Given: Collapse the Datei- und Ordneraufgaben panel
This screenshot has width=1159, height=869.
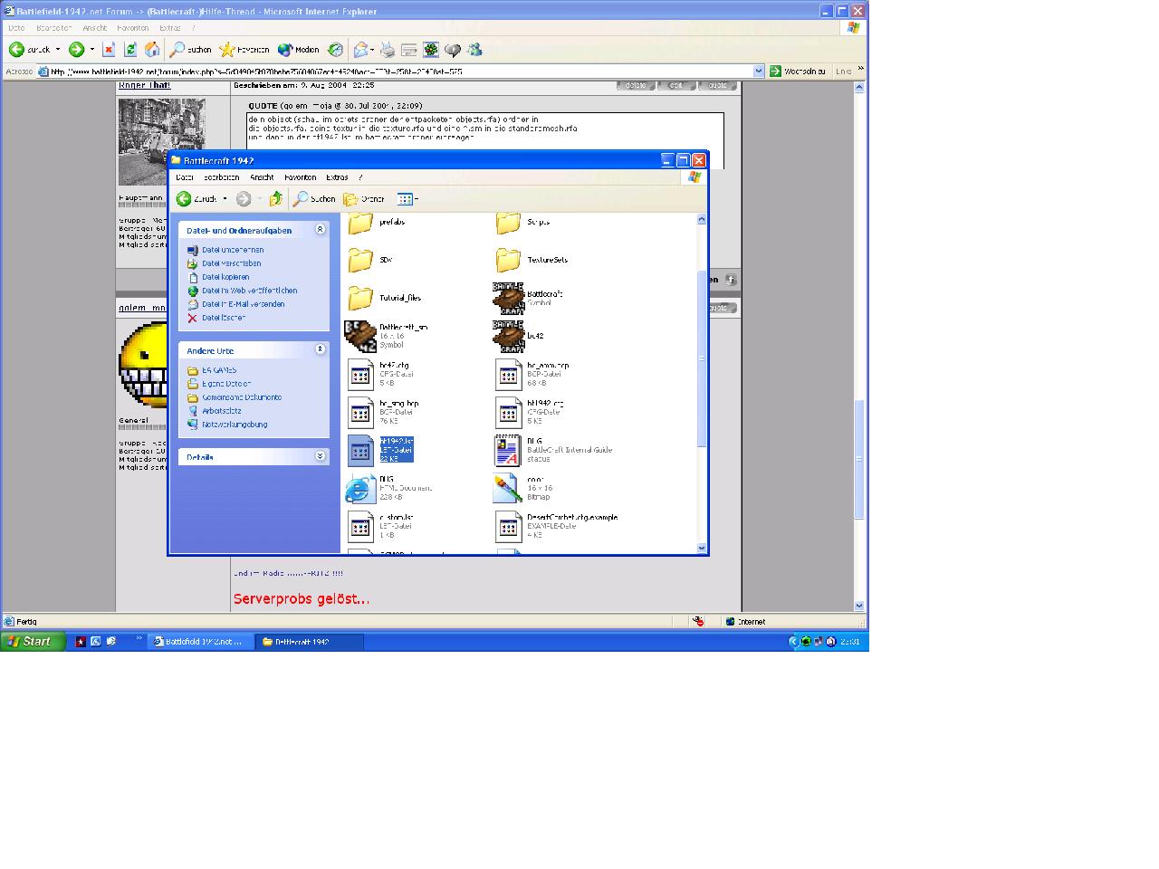Looking at the screenshot, I should coord(320,230).
